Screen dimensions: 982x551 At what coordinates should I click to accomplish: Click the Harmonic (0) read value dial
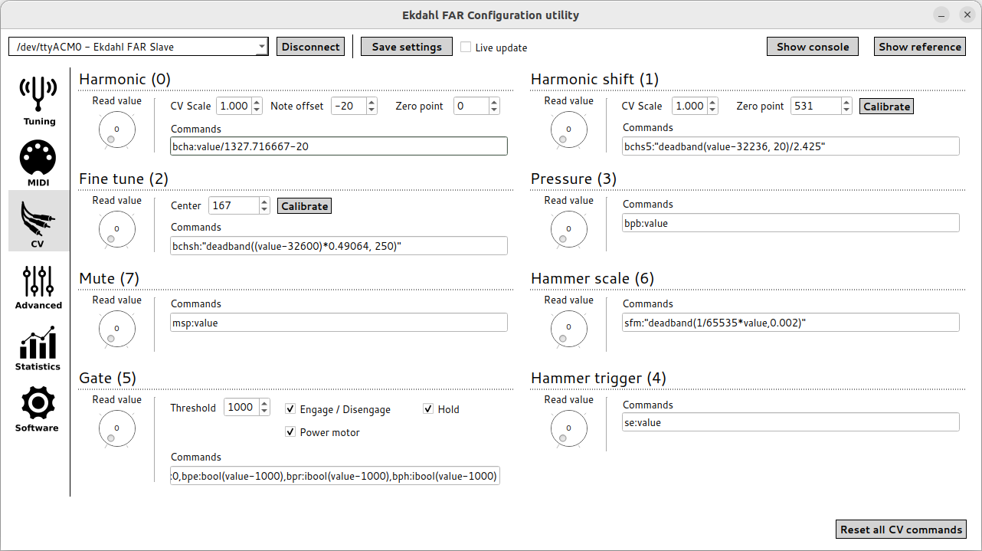[116, 129]
